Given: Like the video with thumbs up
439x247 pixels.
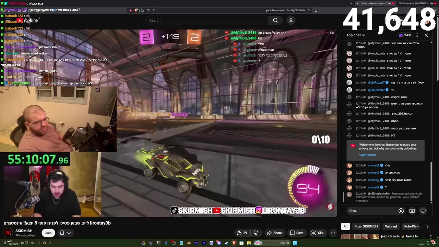Looking at the screenshot, I should click(x=242, y=233).
